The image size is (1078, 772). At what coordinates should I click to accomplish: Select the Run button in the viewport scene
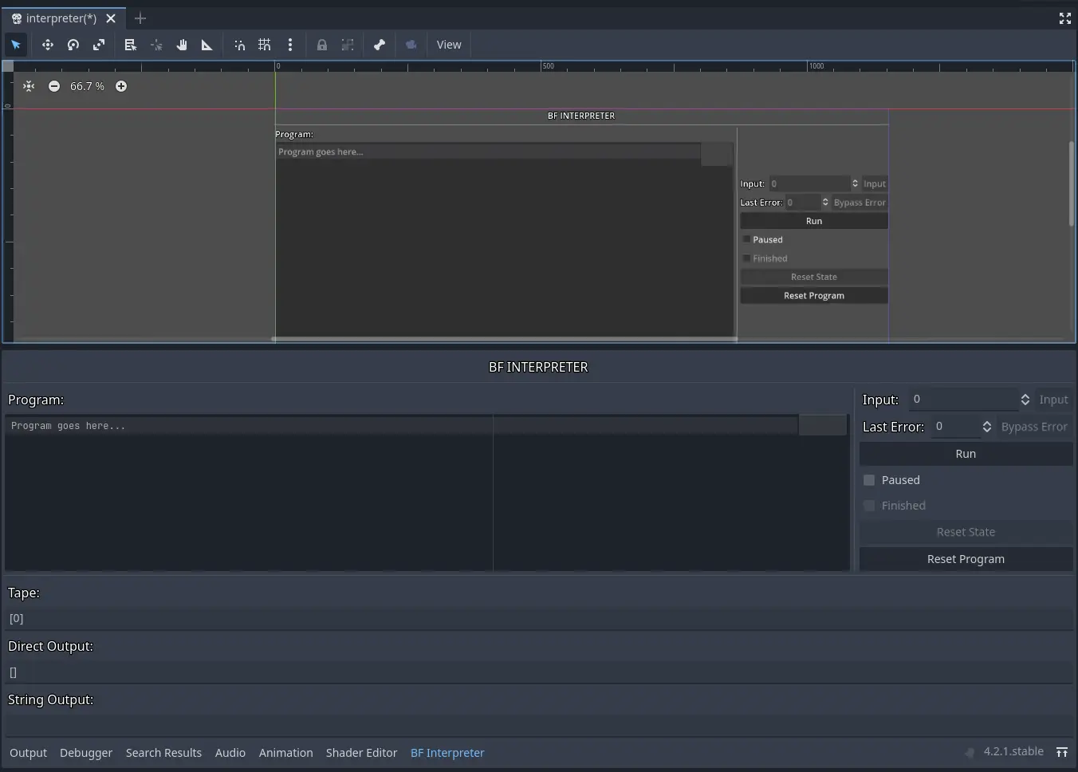click(x=814, y=221)
